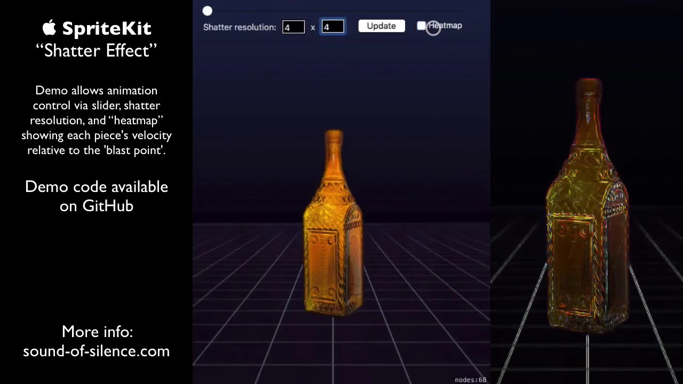Click the large bottle on the right side
The image size is (683, 384).
coord(588,205)
